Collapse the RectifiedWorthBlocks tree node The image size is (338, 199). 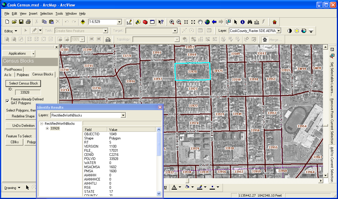click(x=42, y=124)
